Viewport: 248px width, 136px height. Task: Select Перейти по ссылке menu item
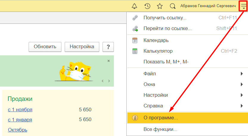[168, 29]
